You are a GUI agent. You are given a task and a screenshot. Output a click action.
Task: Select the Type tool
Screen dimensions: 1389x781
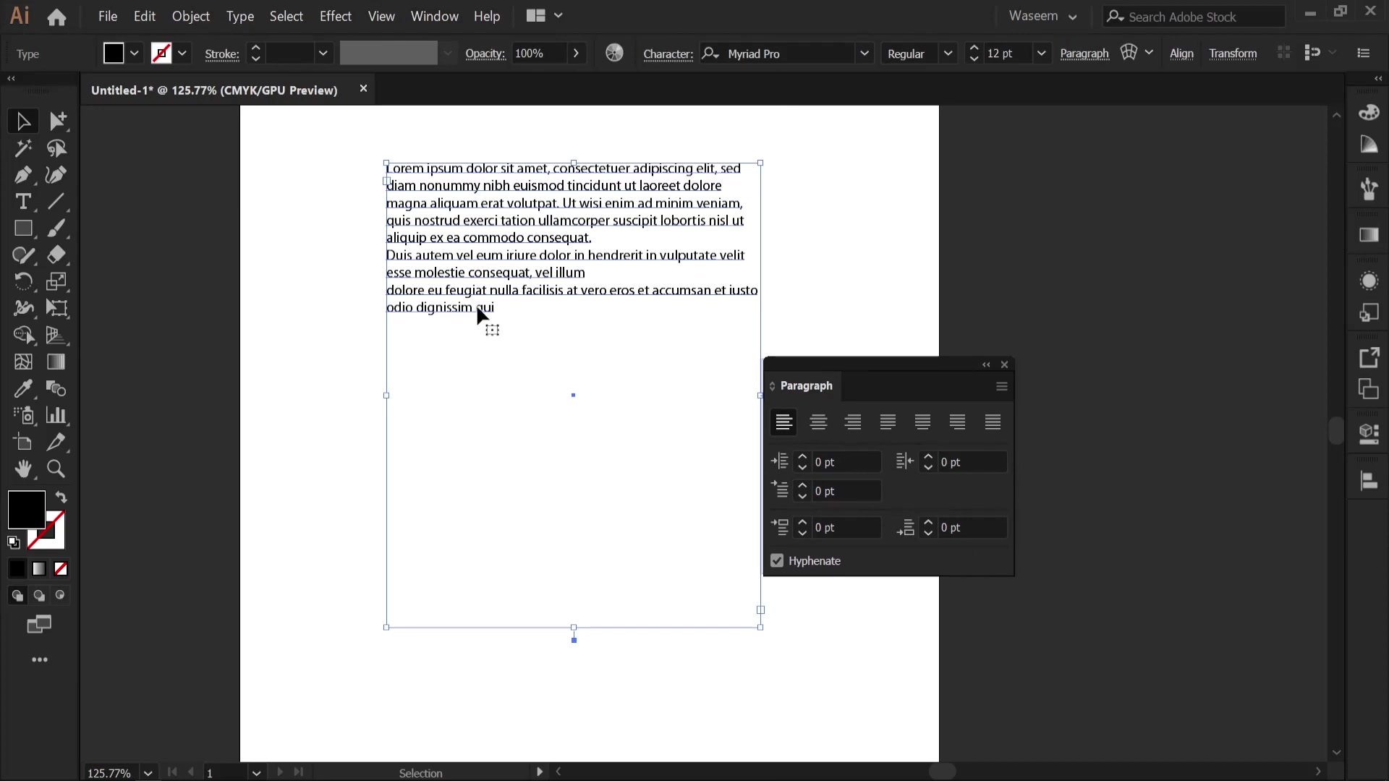(22, 202)
